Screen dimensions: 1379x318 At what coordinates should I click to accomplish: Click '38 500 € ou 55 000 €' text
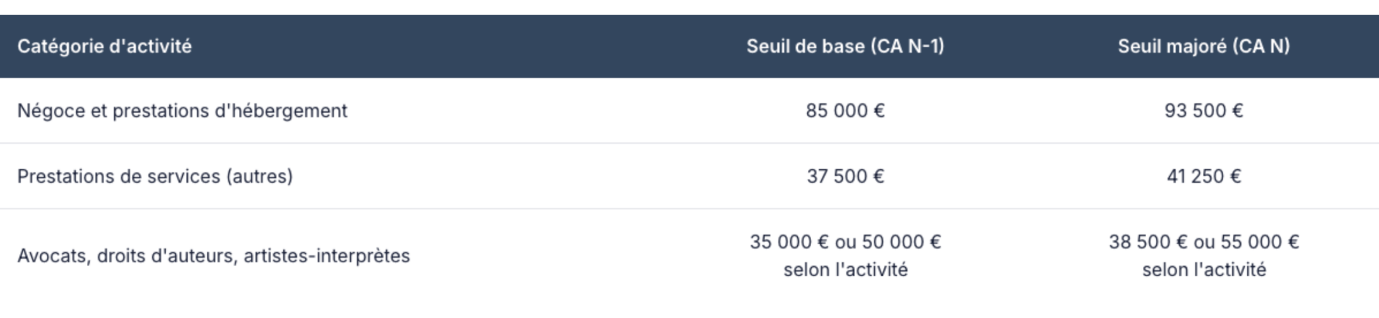coord(1204,242)
